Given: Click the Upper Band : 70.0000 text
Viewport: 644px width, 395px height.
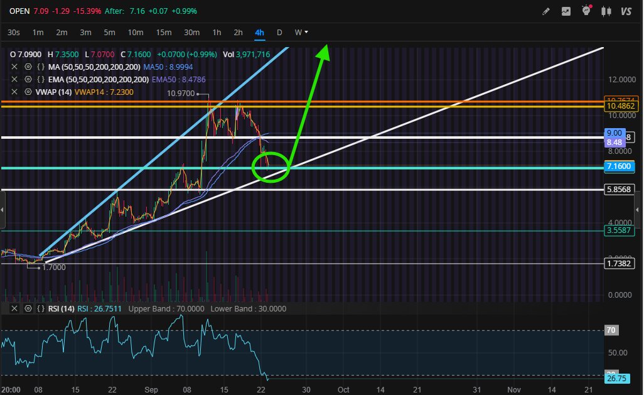Looking at the screenshot, I should click(x=166, y=309).
